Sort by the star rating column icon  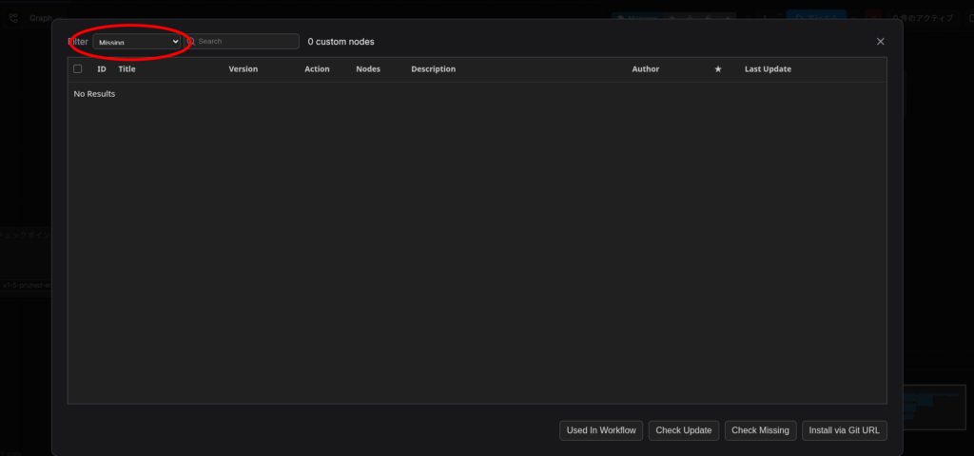(718, 69)
